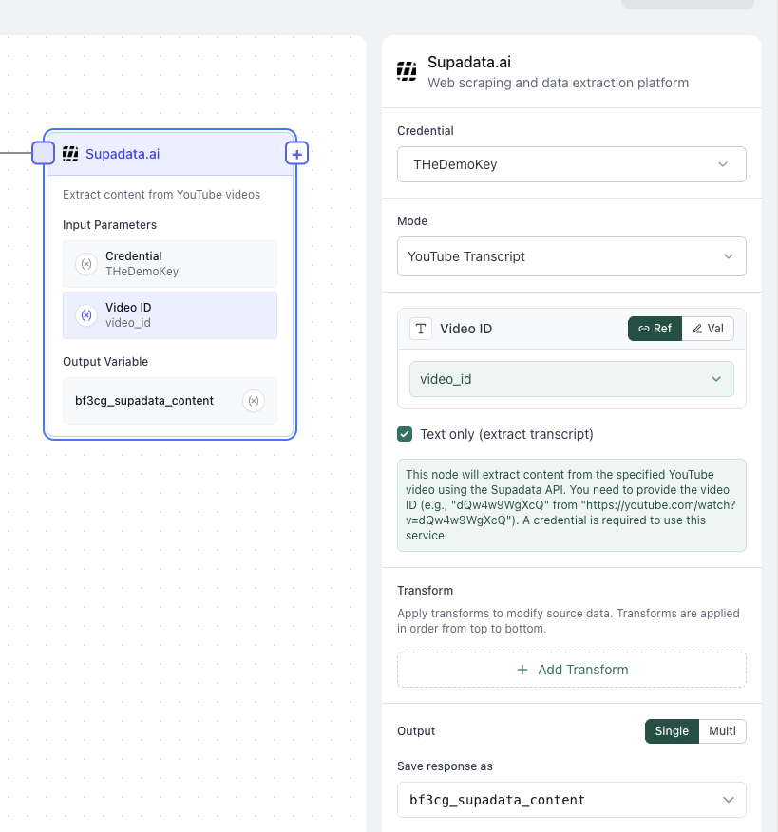778x832 pixels.
Task: Click the text type icon beside Video ID
Action: 421,329
